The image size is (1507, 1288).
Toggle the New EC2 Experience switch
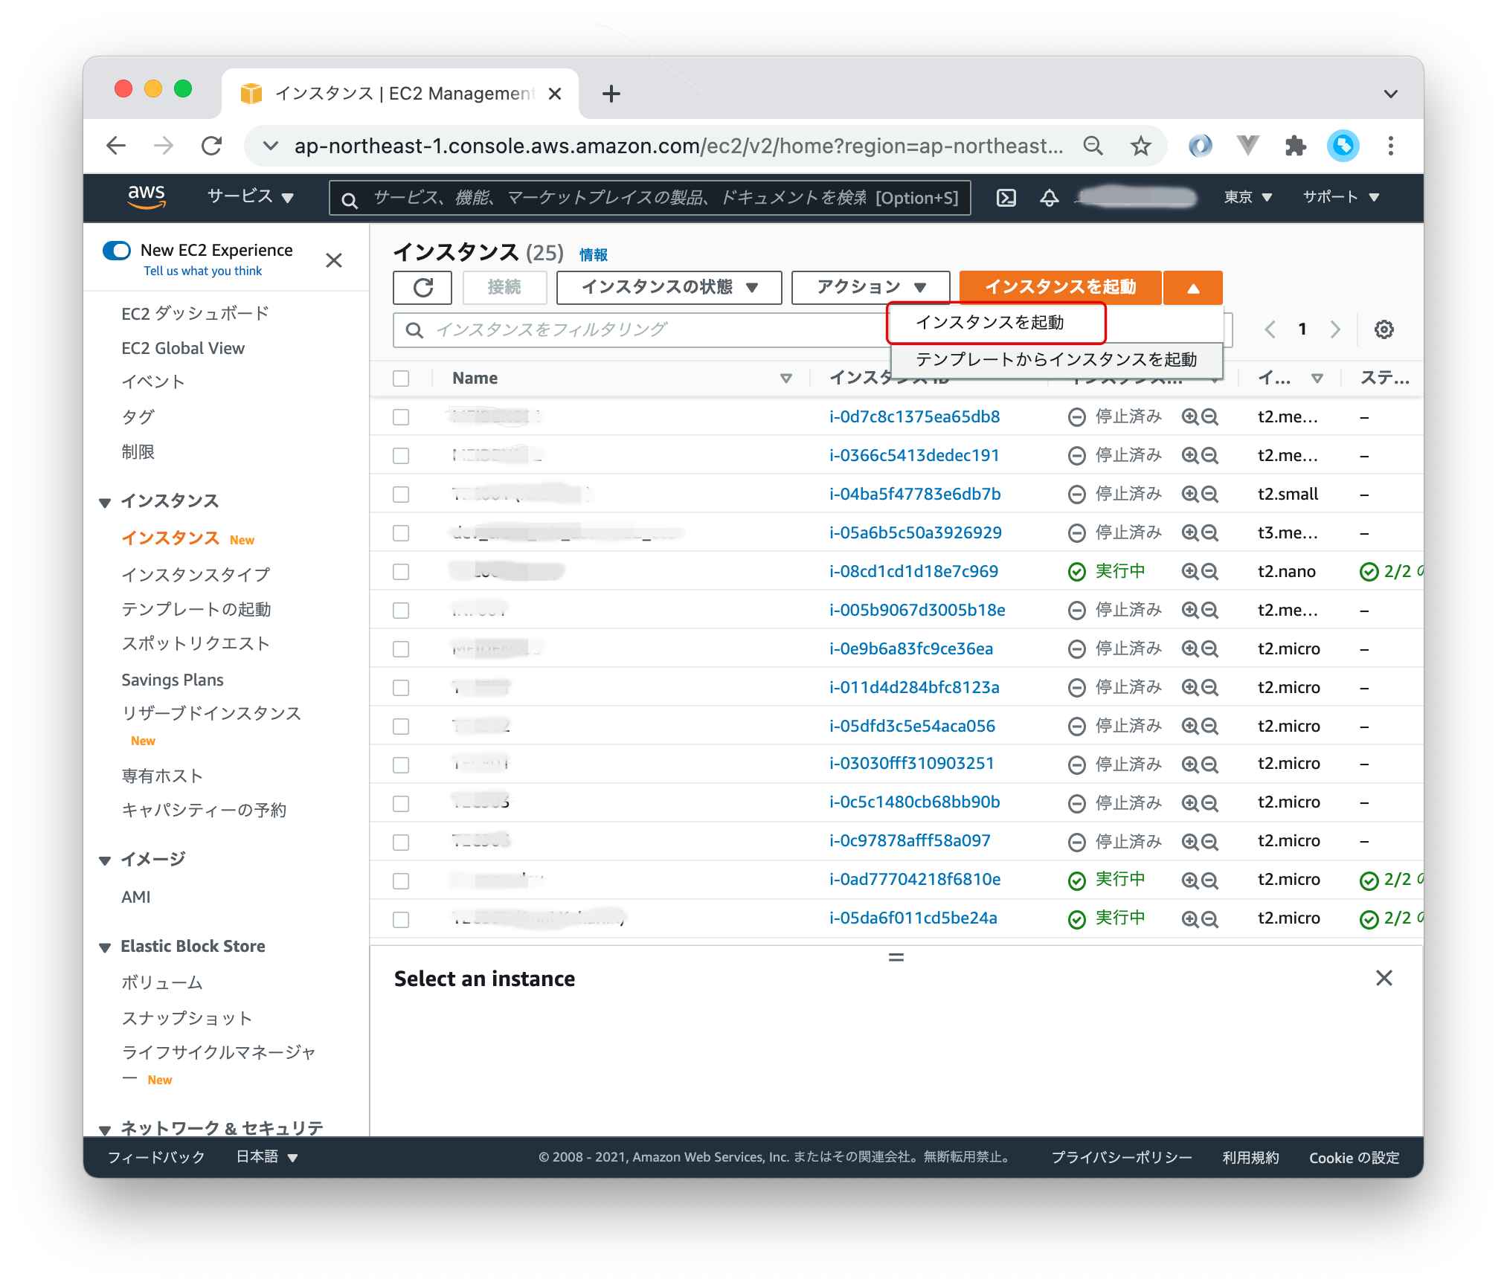[x=118, y=251]
